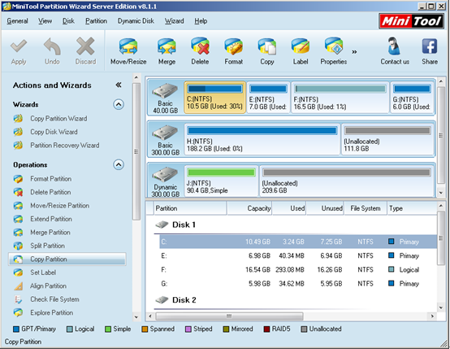The width and height of the screenshot is (450, 349).
Task: Select the F:(NTFS) 16.5 GB partition block
Action: (340, 98)
